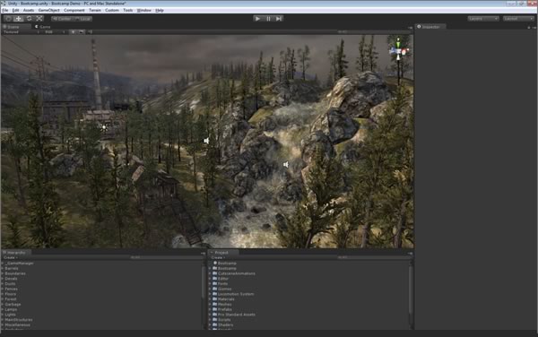Select the Rotate tool
Screen dimensions: 538x337
30,19
